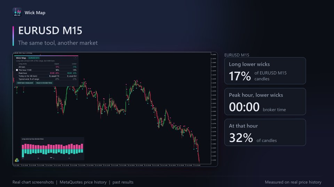
Task: Select the 'All bars' row label
Action: pyautogui.click(x=22, y=67)
